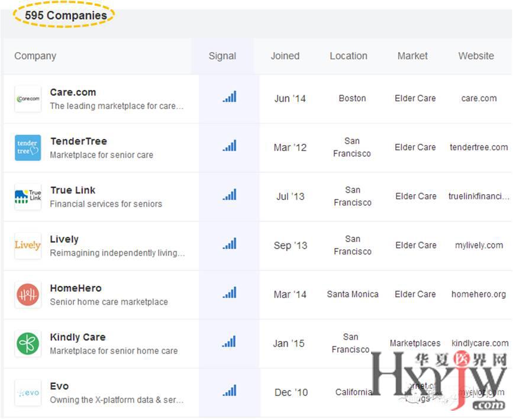The image size is (513, 419).
Task: Click the Lively logo icon
Action: 28,246
